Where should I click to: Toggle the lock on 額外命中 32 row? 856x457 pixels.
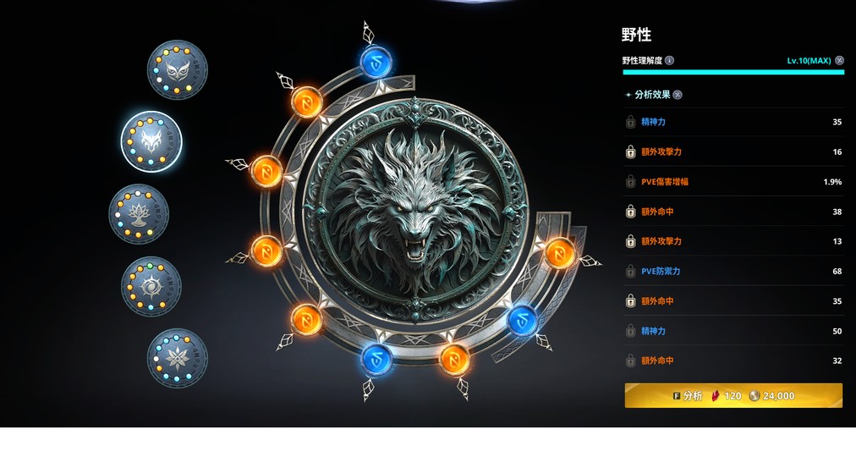pyautogui.click(x=630, y=361)
